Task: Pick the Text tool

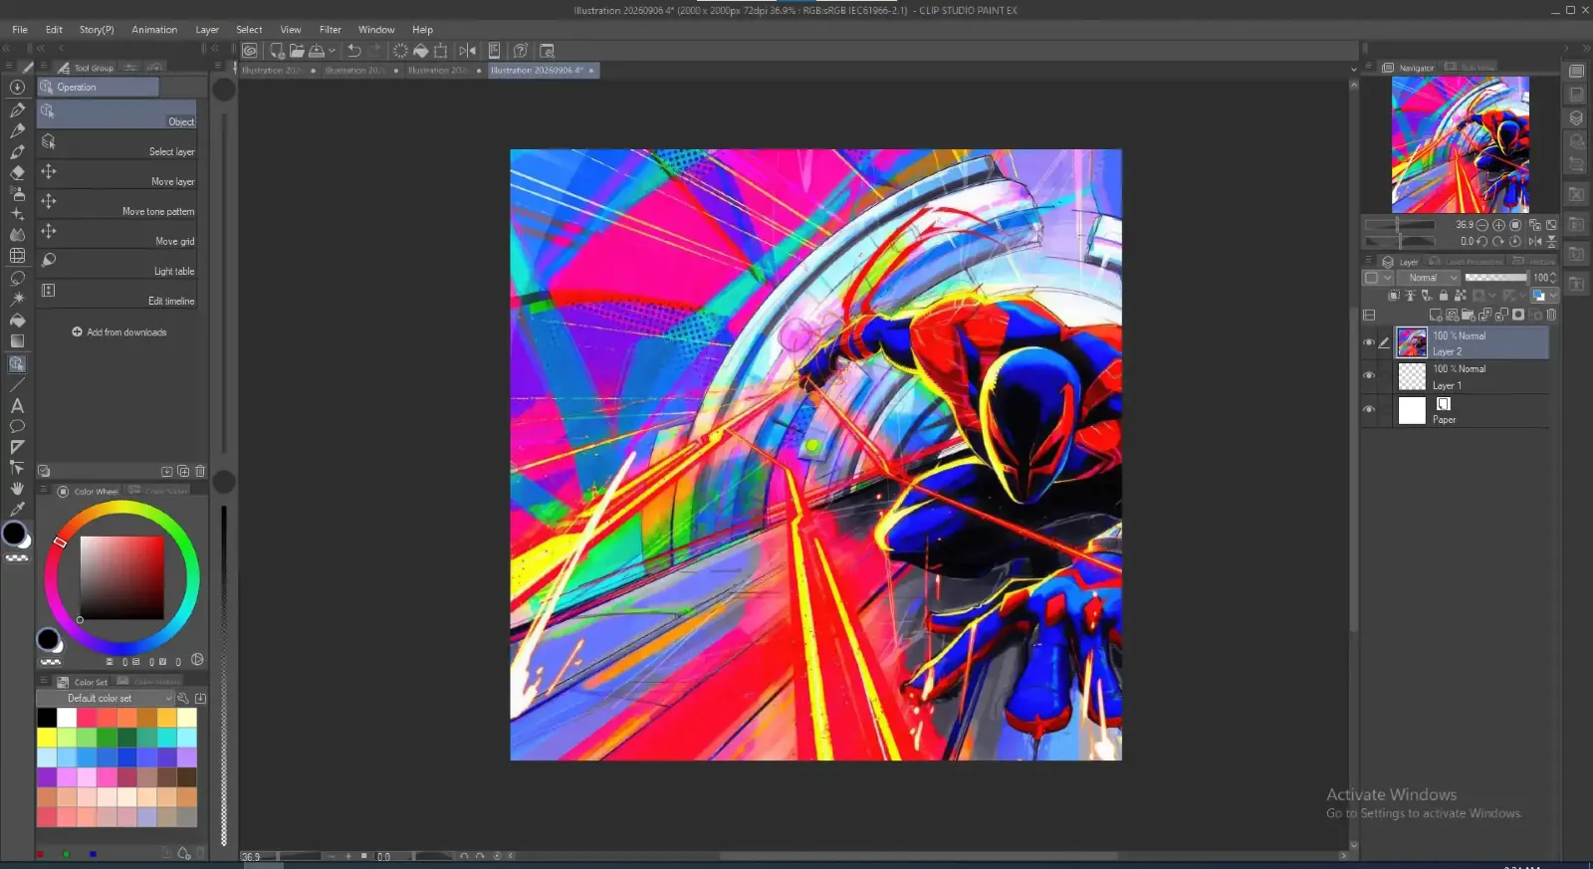Action: pos(17,405)
